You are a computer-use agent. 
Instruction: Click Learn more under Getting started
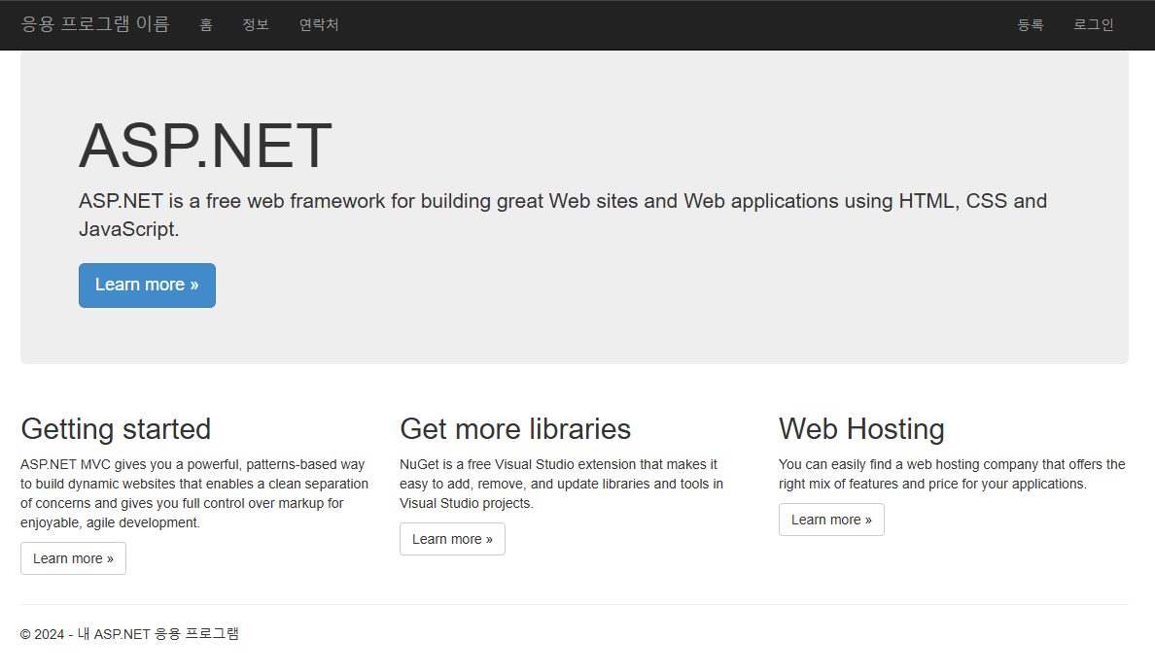pyautogui.click(x=73, y=558)
